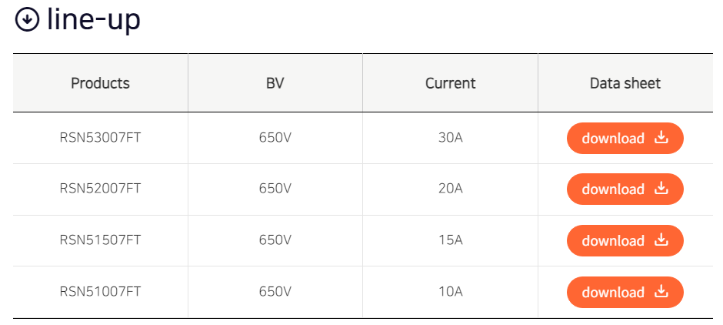Download the RSN51007FT data sheet

coord(625,293)
